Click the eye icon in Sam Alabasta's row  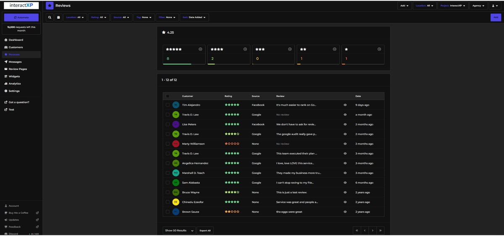[345, 183]
